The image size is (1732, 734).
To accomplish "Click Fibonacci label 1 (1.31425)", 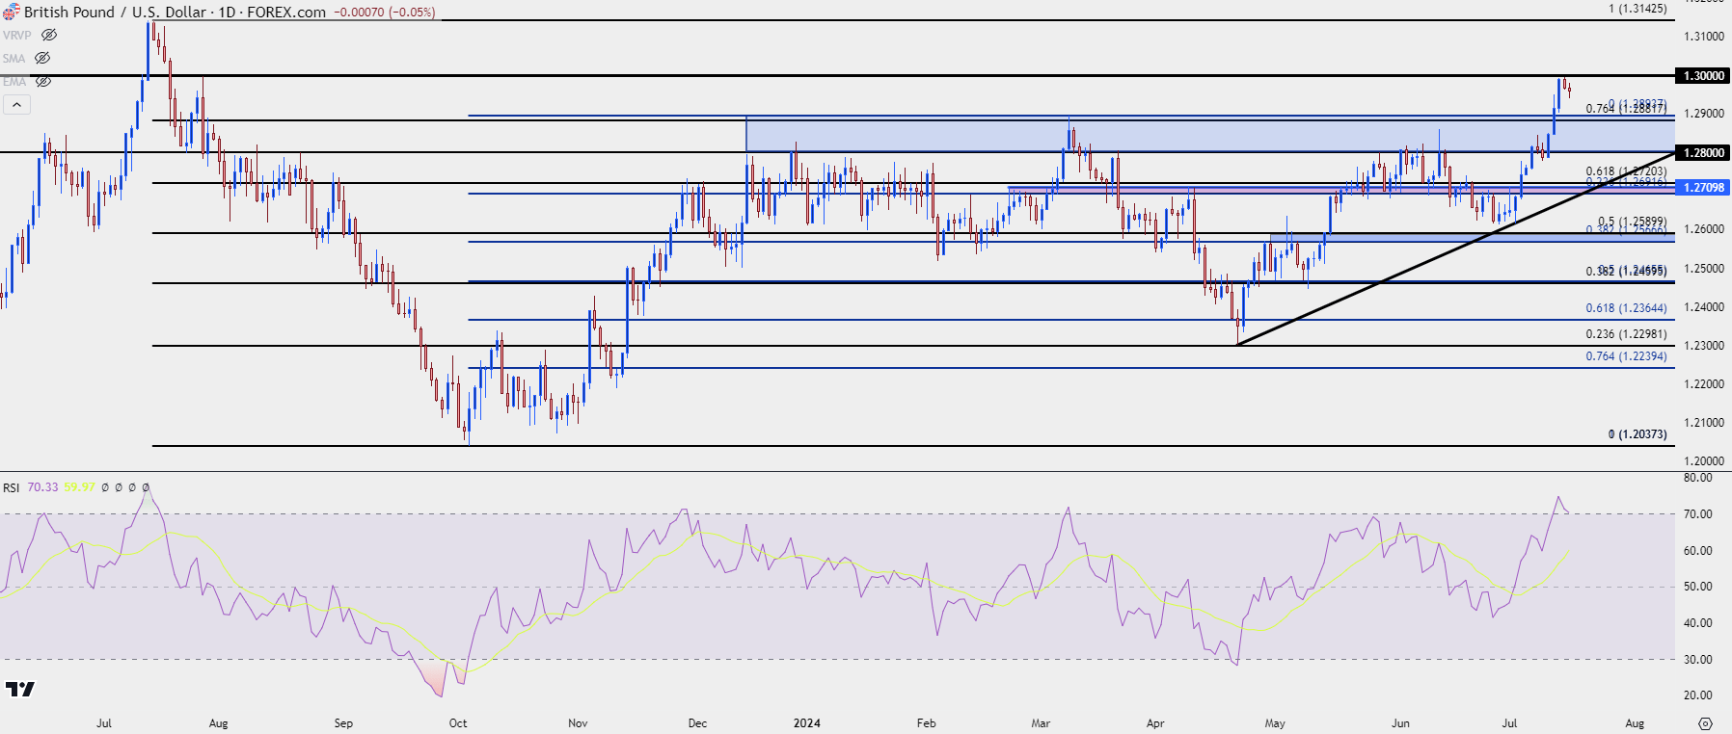I will point(1637,9).
